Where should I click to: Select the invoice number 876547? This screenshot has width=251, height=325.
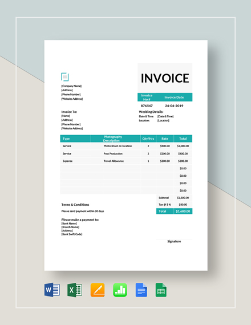coord(147,105)
